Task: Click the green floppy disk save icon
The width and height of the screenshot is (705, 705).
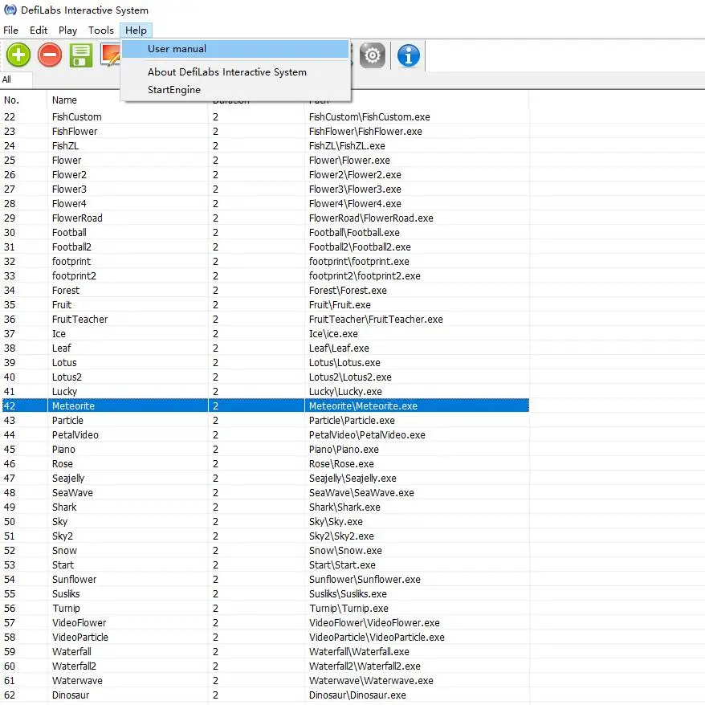Action: click(81, 55)
